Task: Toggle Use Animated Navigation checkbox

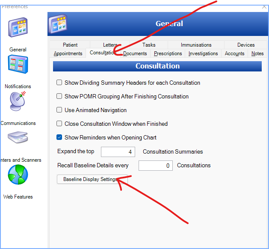Action: tap(59, 110)
